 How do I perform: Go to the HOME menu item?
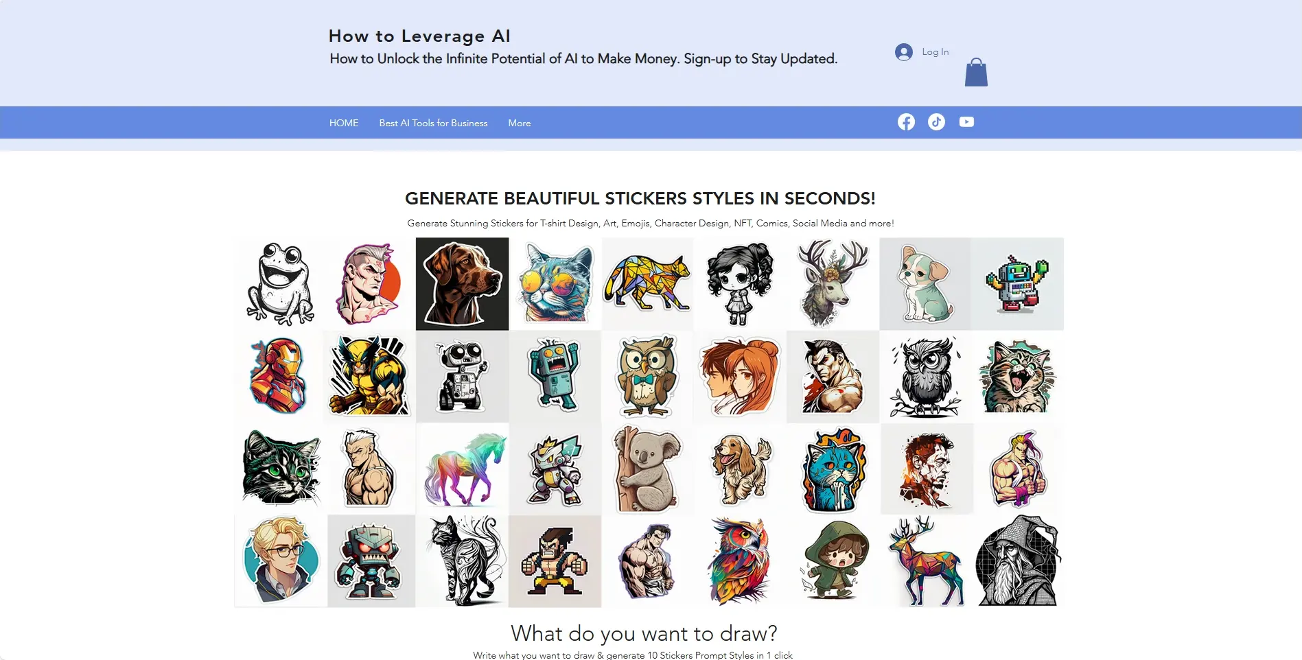(x=344, y=123)
